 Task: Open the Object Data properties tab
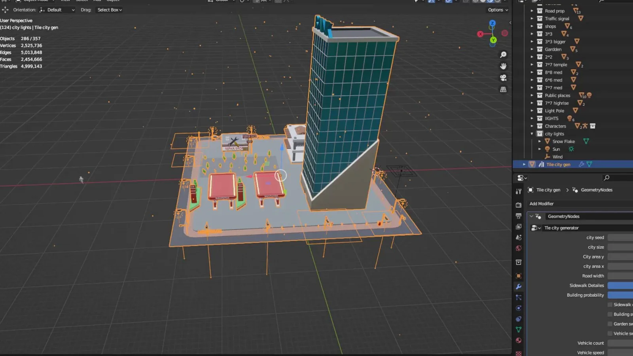click(519, 329)
